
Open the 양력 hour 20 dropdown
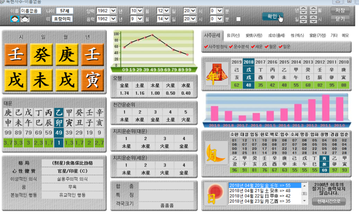click(x=193, y=11)
